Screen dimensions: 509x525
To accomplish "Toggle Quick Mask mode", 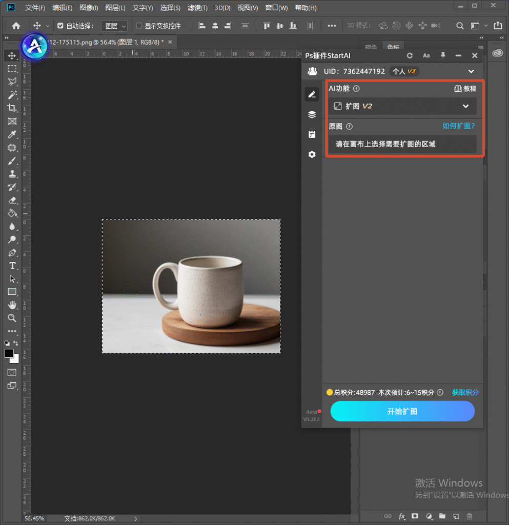I will (12, 372).
